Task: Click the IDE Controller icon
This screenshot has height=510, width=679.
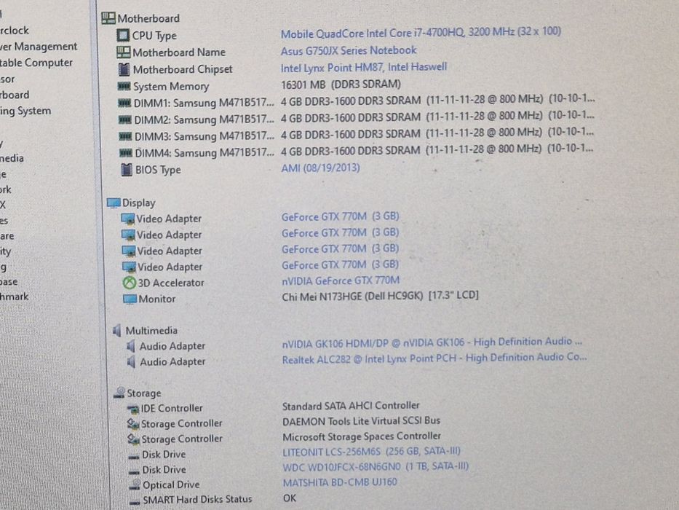Action: [132, 409]
